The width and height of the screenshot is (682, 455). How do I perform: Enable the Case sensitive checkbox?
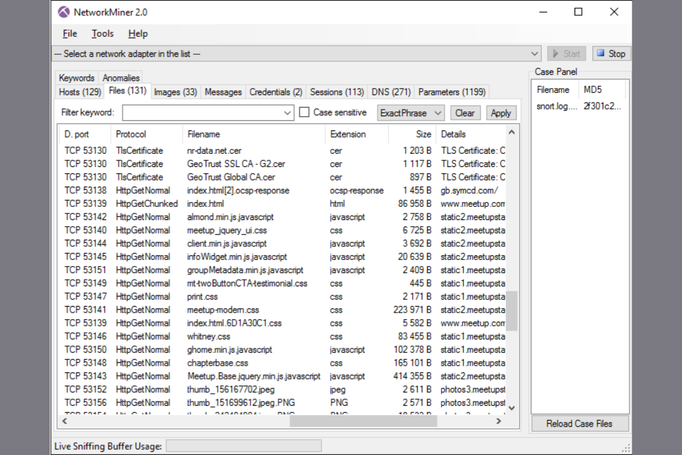[x=304, y=112]
